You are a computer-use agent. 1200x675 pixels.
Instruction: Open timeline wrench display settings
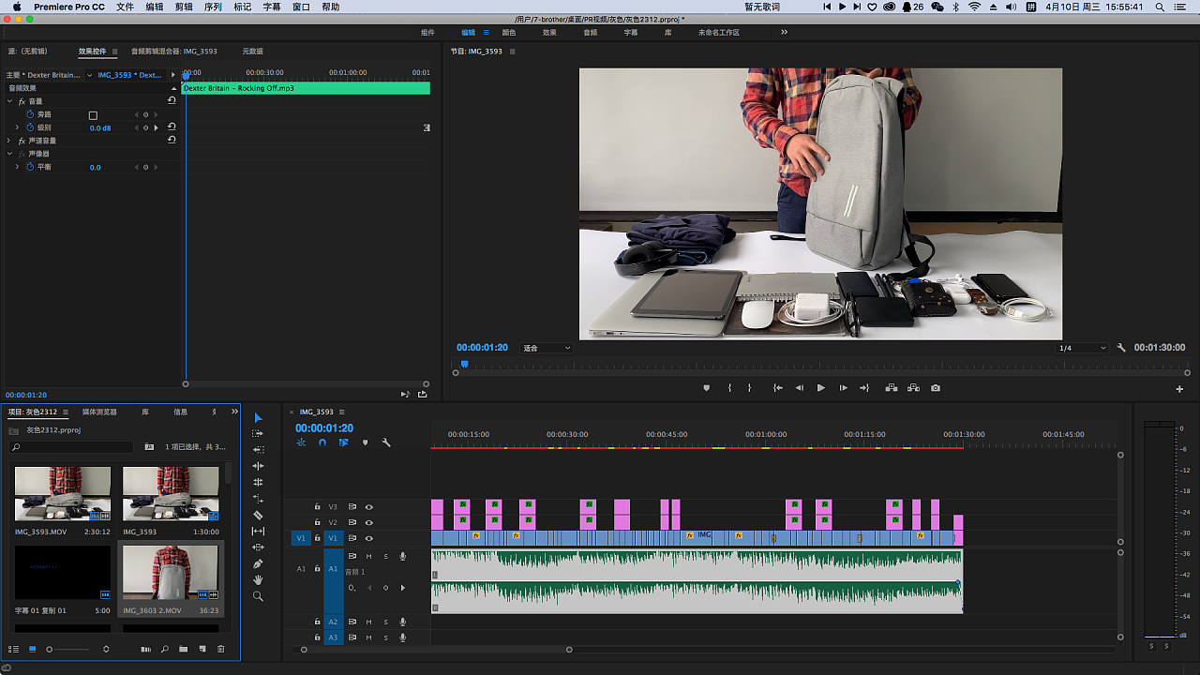386,442
